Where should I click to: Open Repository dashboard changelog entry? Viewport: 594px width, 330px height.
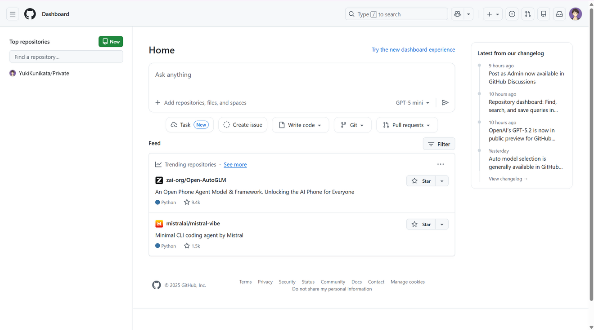523,106
